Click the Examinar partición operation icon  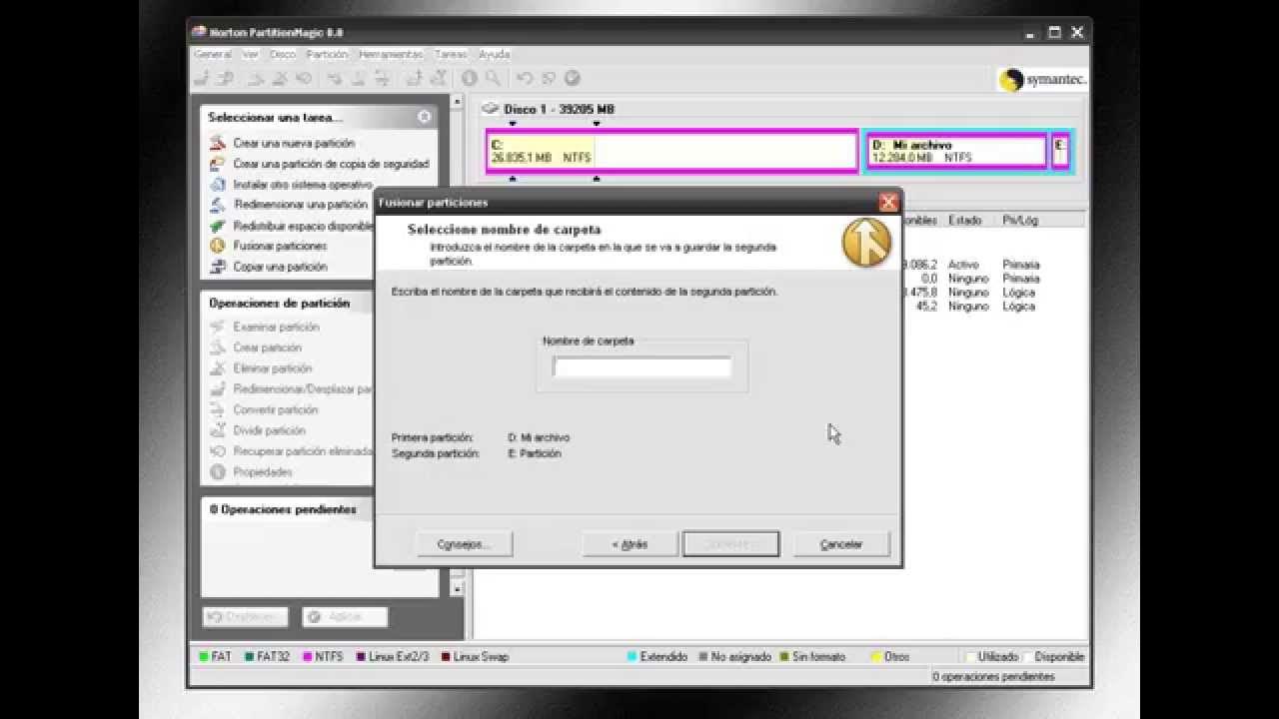coord(218,327)
